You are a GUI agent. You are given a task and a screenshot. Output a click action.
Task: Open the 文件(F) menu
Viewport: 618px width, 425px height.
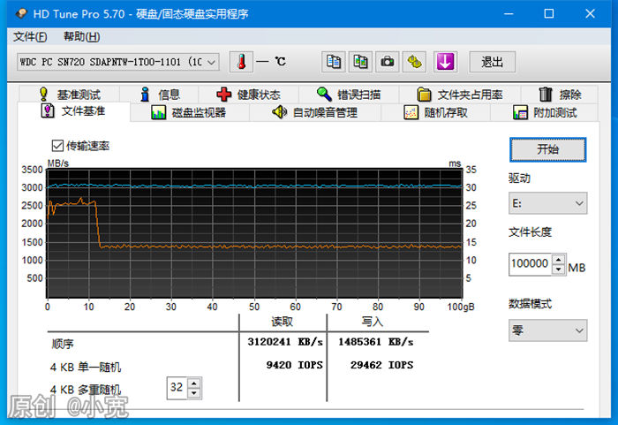coord(30,37)
